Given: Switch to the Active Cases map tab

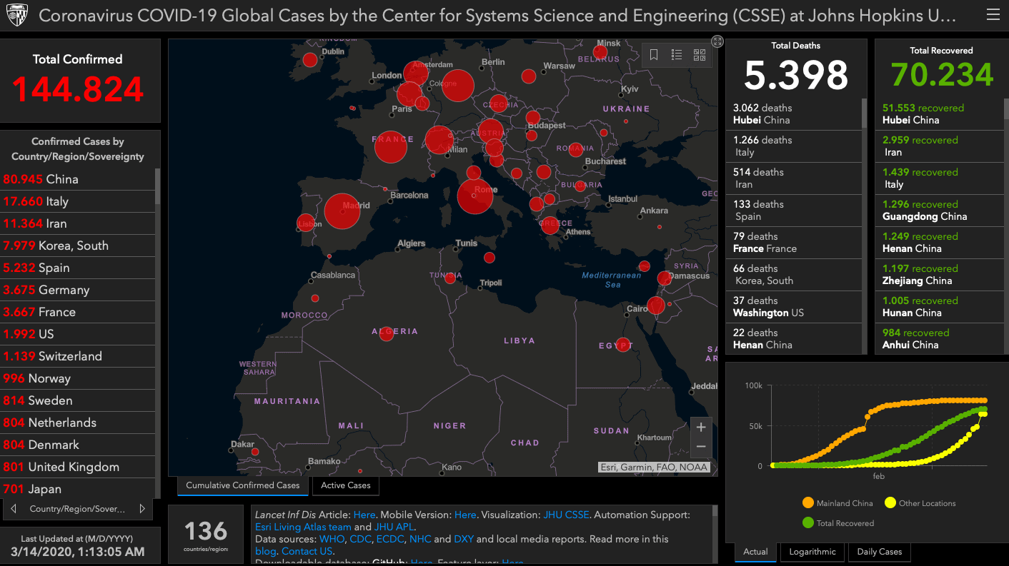Looking at the screenshot, I should coord(346,485).
